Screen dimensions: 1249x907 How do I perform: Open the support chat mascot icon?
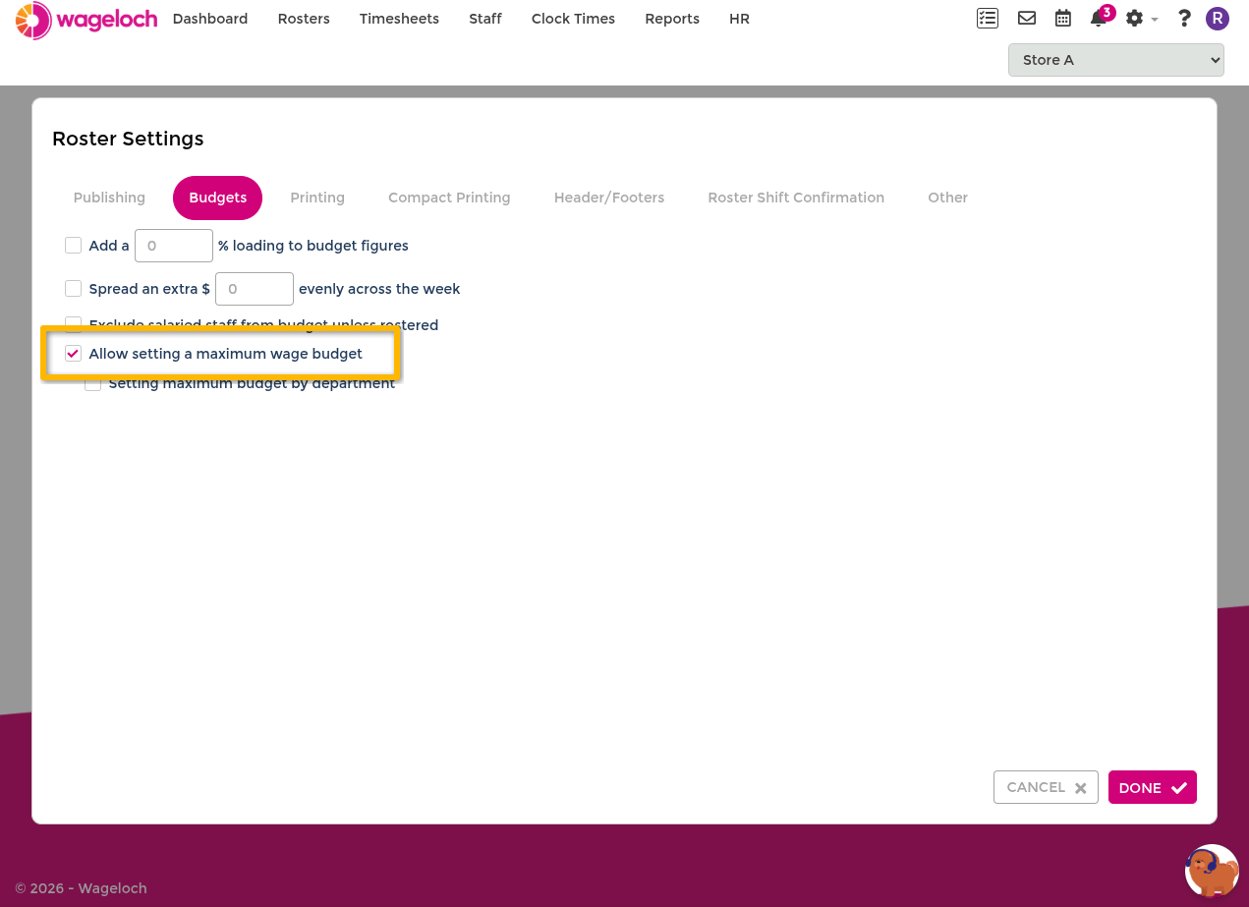pyautogui.click(x=1212, y=871)
